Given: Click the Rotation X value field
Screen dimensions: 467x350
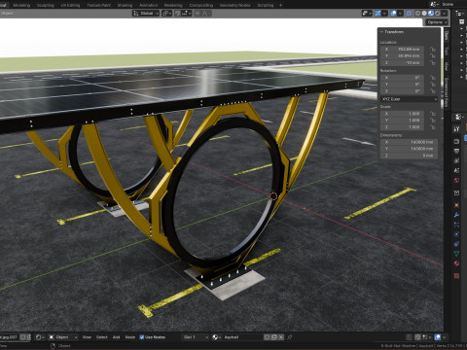Looking at the screenshot, I should coord(403,78).
